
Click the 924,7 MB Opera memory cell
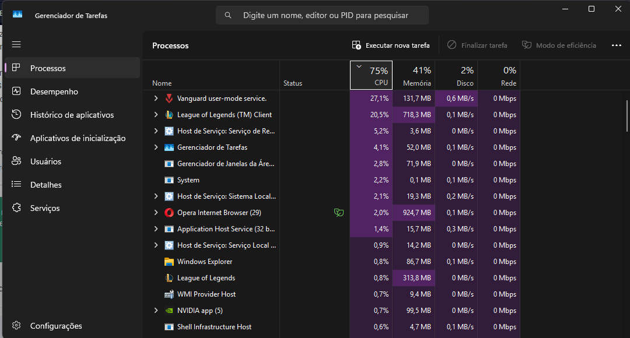414,213
